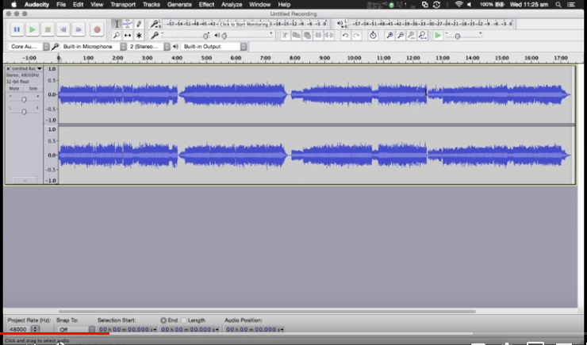The image size is (587, 345).
Task: Click the green Play button
Action: [33, 29]
